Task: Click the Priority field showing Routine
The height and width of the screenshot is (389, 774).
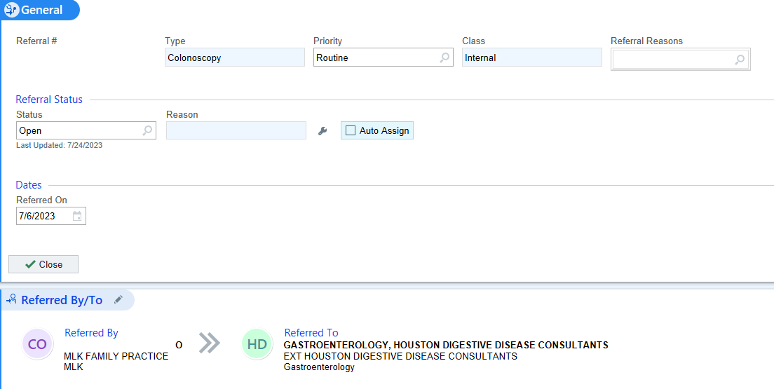Action: tap(383, 57)
